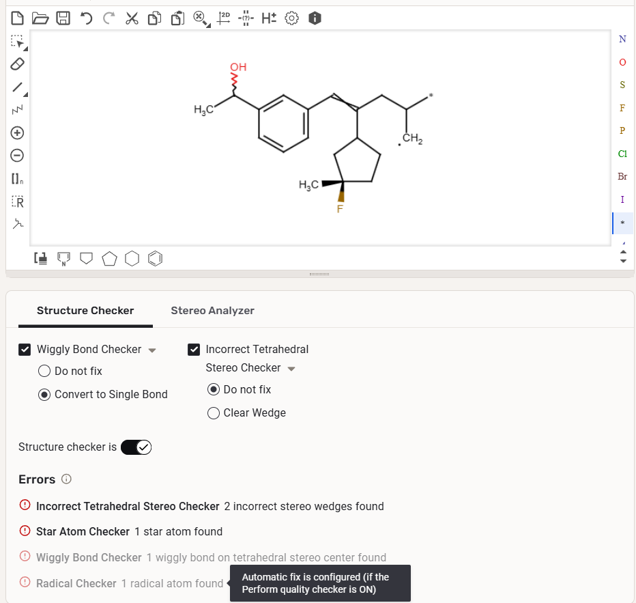Expand Incorrect Tetrahedral Stereo Checker dropdown arrow
Image resolution: width=636 pixels, height=603 pixels.
click(x=291, y=369)
